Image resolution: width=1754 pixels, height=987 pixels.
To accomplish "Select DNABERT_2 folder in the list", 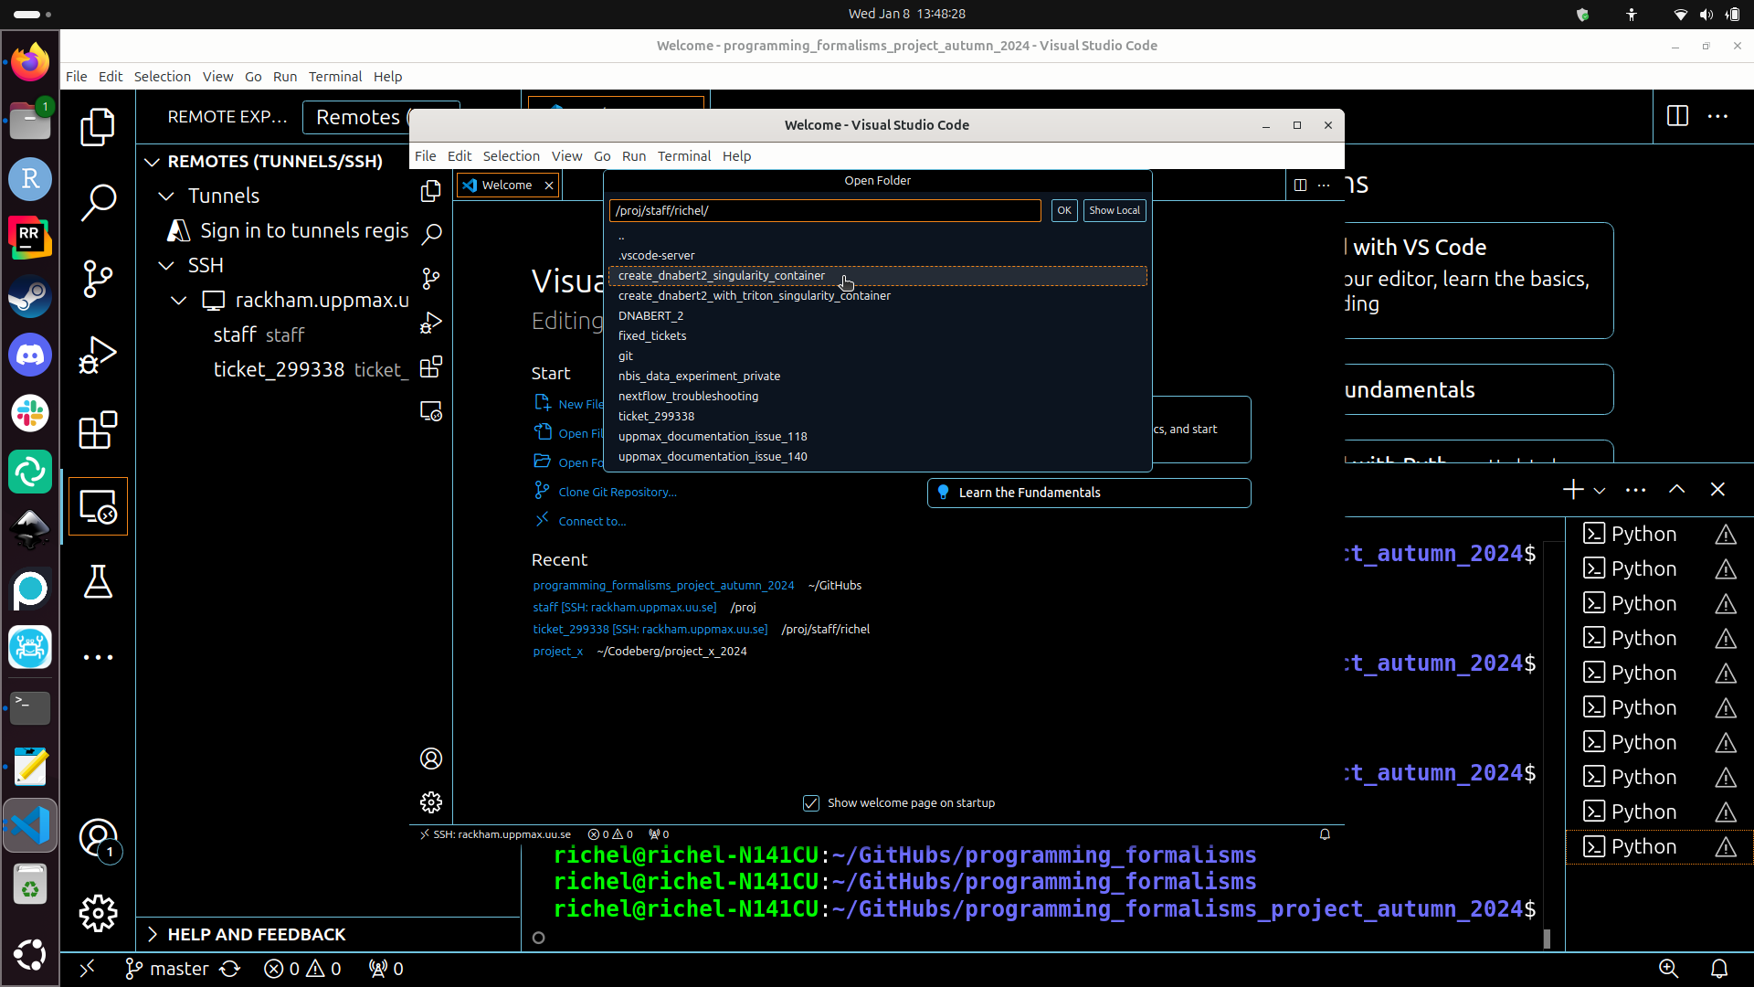I will pyautogui.click(x=877, y=316).
